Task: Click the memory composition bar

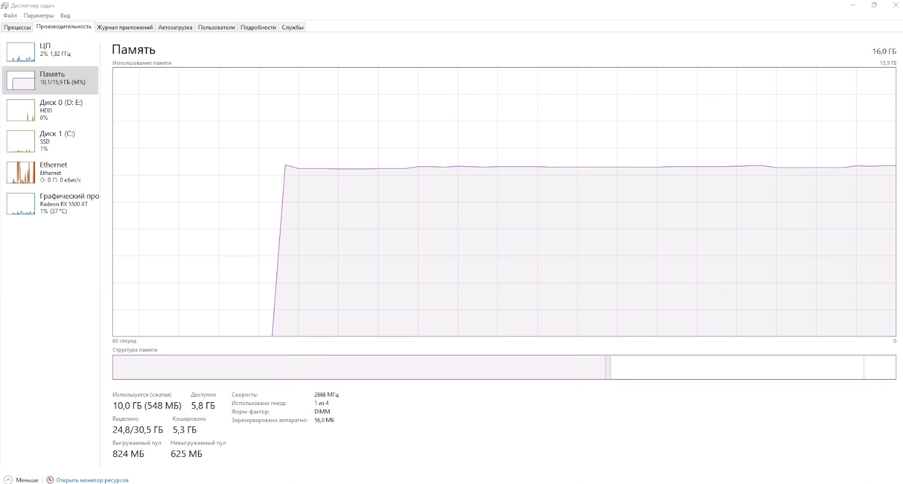Action: coord(504,367)
